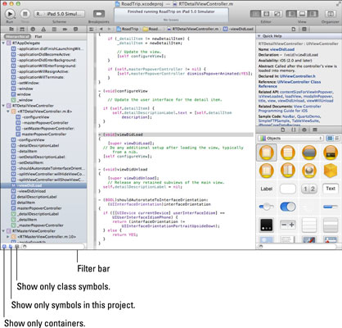Open the iPad 5.0 Simulator scheme popup

[x=60, y=14]
